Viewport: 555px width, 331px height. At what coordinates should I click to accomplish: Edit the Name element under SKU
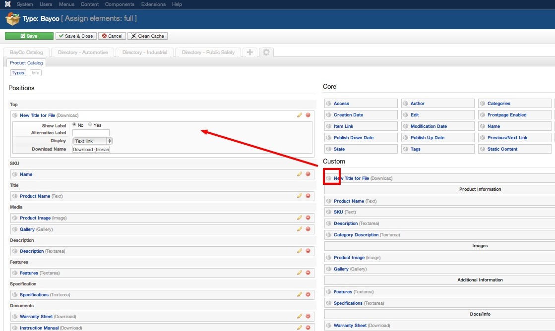(300, 174)
